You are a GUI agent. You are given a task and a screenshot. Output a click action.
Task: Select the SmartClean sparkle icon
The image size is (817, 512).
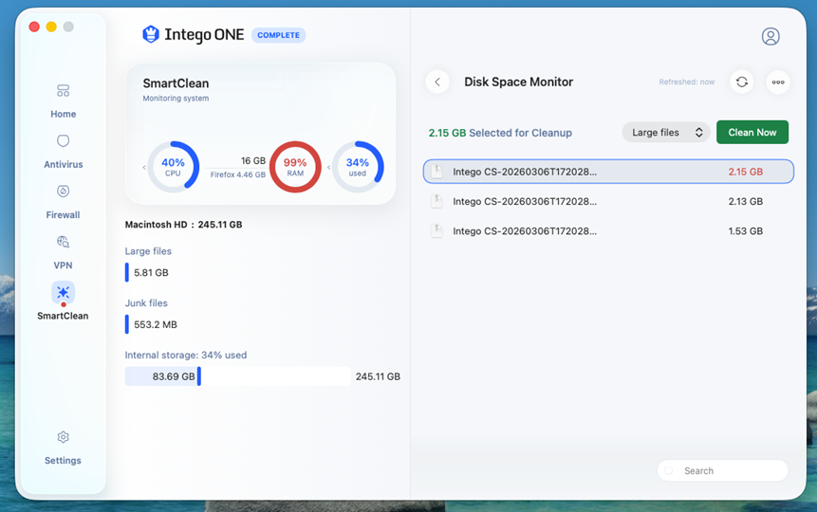[x=63, y=292]
